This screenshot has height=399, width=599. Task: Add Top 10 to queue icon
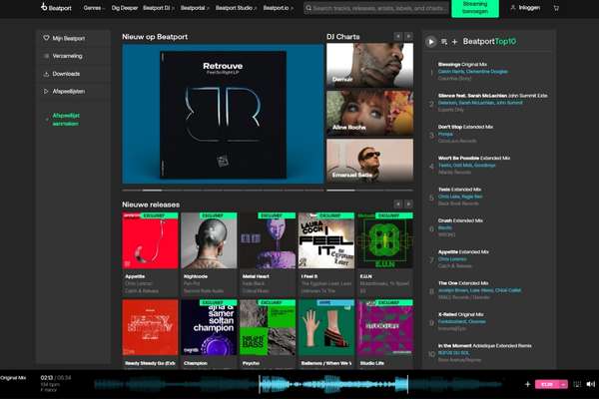click(444, 42)
